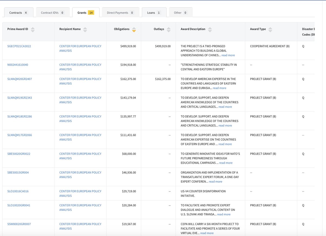The width and height of the screenshot is (326, 236).
Task: Click recipient name in SLO10016CA016 row
Action: [x=80, y=193]
